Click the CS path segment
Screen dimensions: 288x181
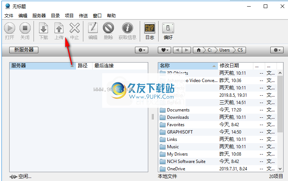(x=240, y=50)
